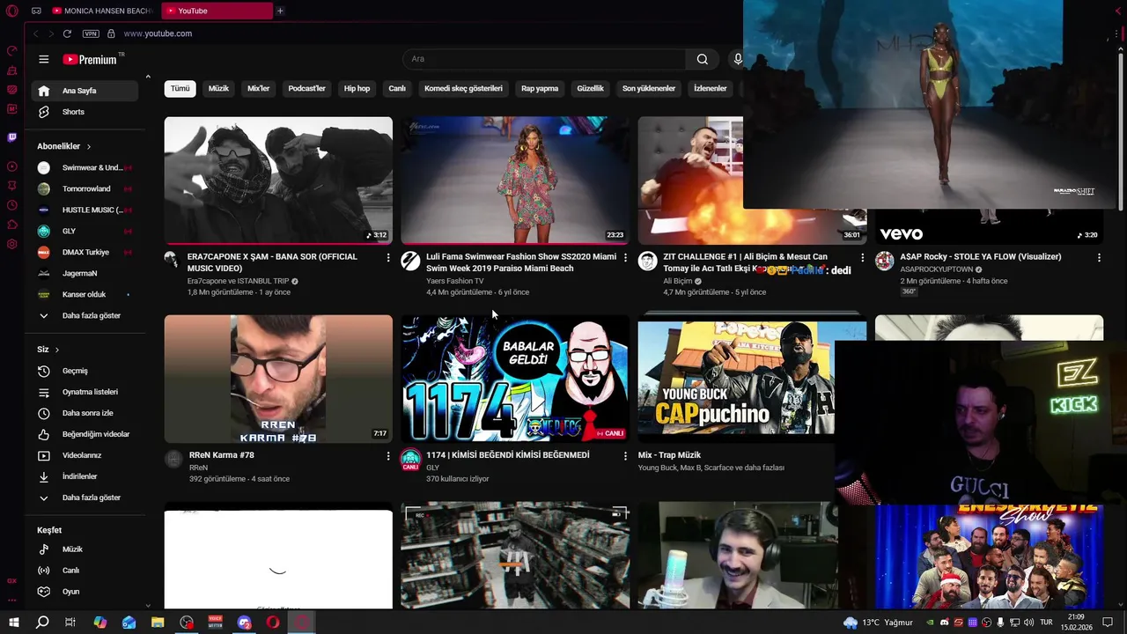
Task: Open Yaers Fashion TV channel link
Action: click(x=454, y=281)
